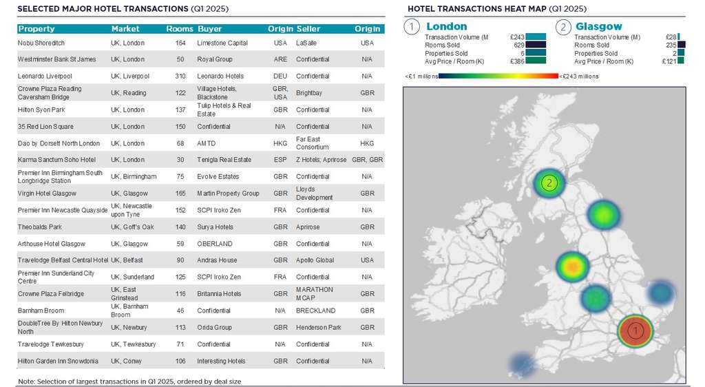The image size is (705, 387).
Task: Select the Glasgow heading in heat map panel
Action: [599, 27]
